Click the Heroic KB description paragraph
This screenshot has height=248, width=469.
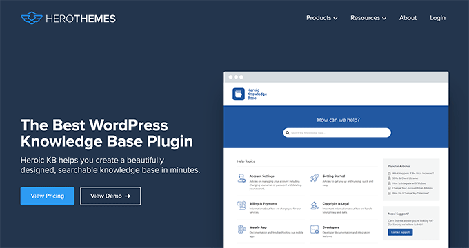tap(110, 165)
